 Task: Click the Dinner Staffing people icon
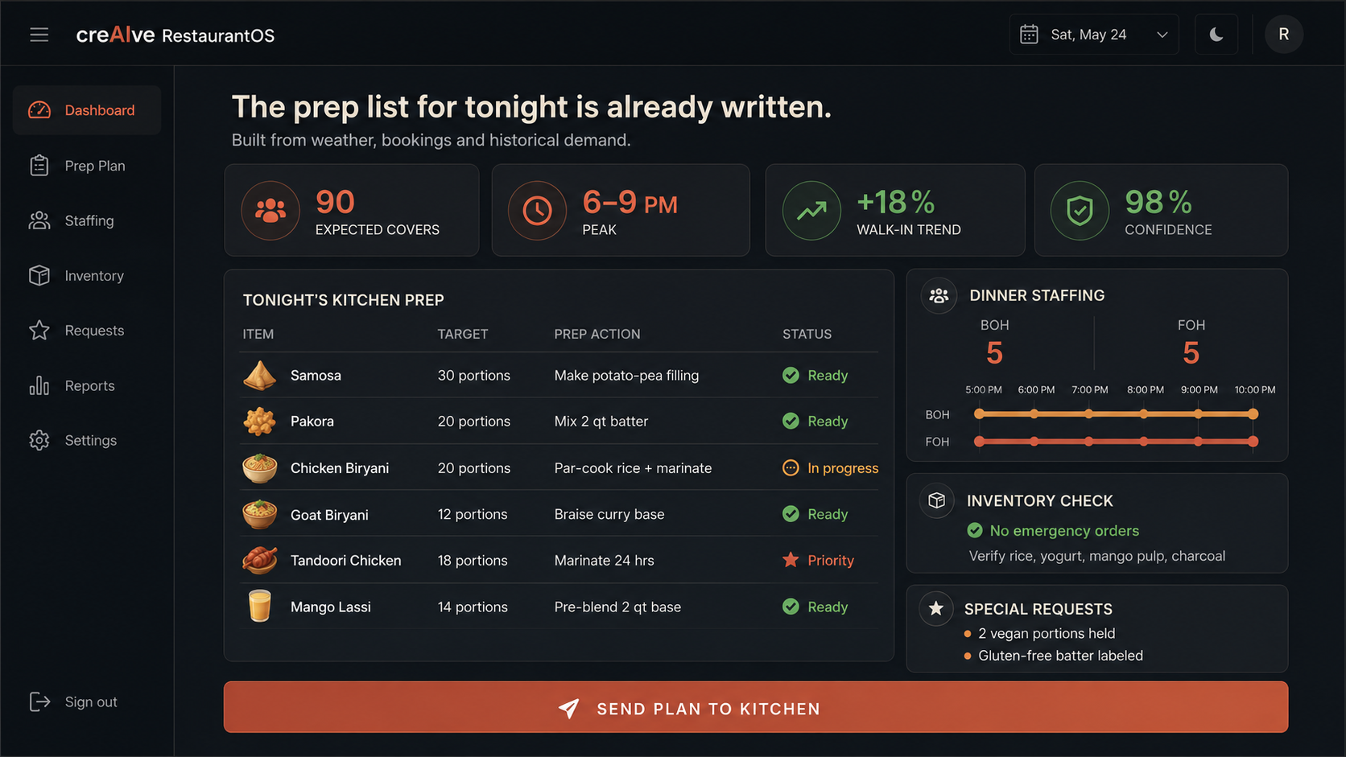pos(939,295)
